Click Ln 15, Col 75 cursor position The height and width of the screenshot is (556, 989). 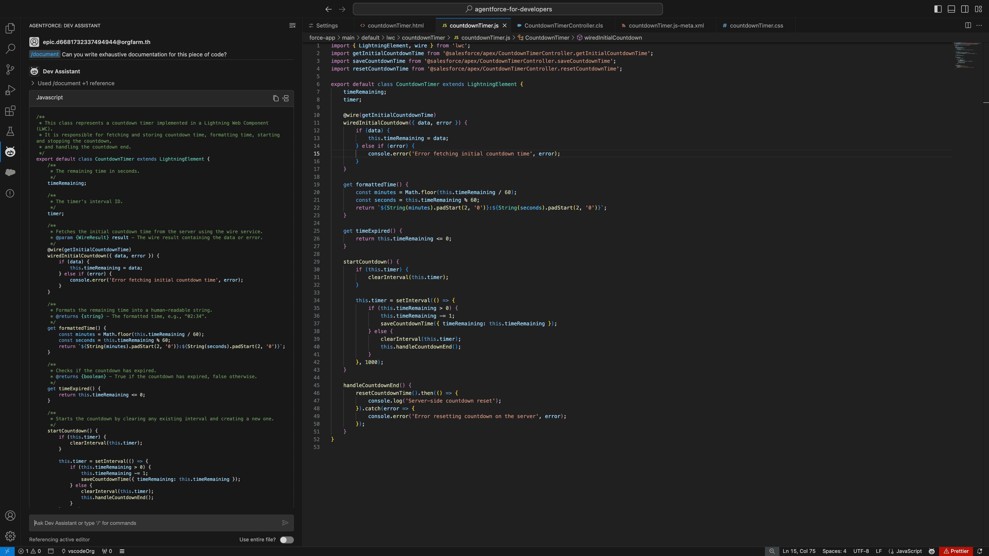(x=799, y=551)
